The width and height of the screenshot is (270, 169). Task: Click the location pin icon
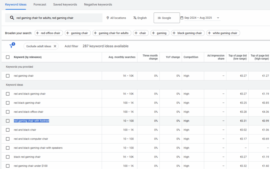pos(108,18)
